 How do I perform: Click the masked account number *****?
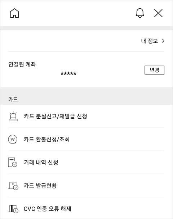68,74
